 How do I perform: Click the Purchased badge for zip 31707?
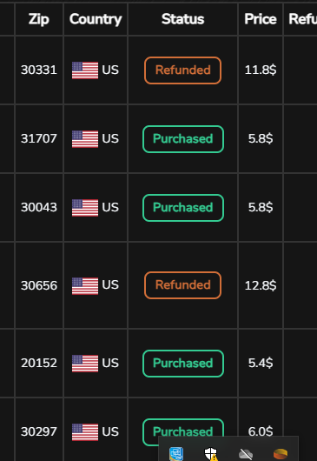(183, 139)
